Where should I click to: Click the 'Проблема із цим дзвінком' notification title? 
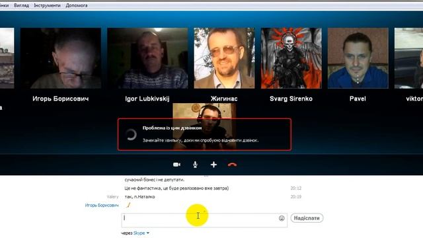pos(172,128)
